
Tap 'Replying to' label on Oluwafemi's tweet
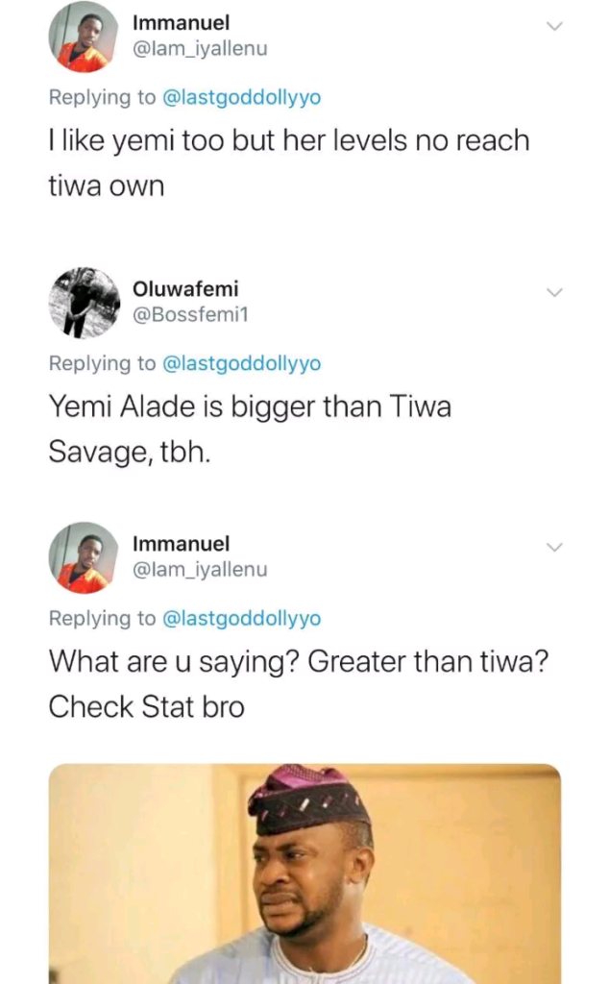click(x=102, y=363)
